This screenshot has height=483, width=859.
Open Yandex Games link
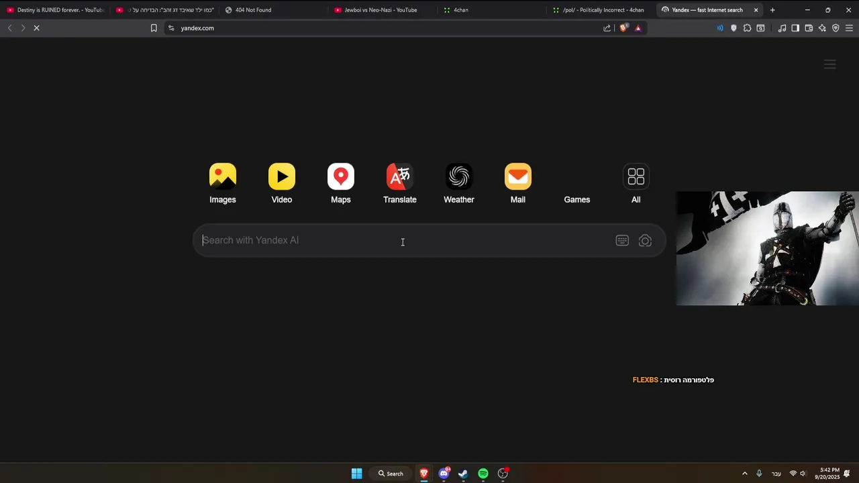577,199
